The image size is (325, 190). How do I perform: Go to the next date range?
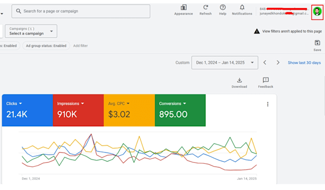tap(278, 63)
